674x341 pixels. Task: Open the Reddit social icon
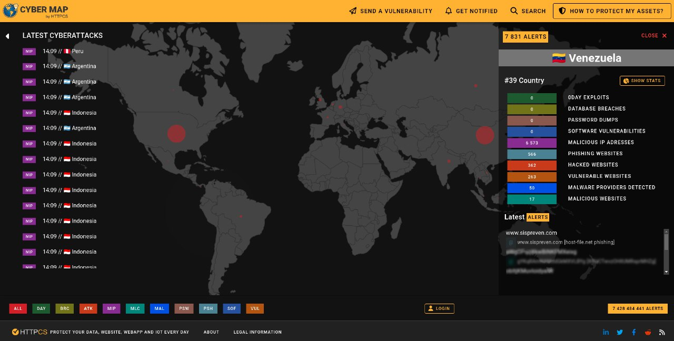(x=648, y=332)
